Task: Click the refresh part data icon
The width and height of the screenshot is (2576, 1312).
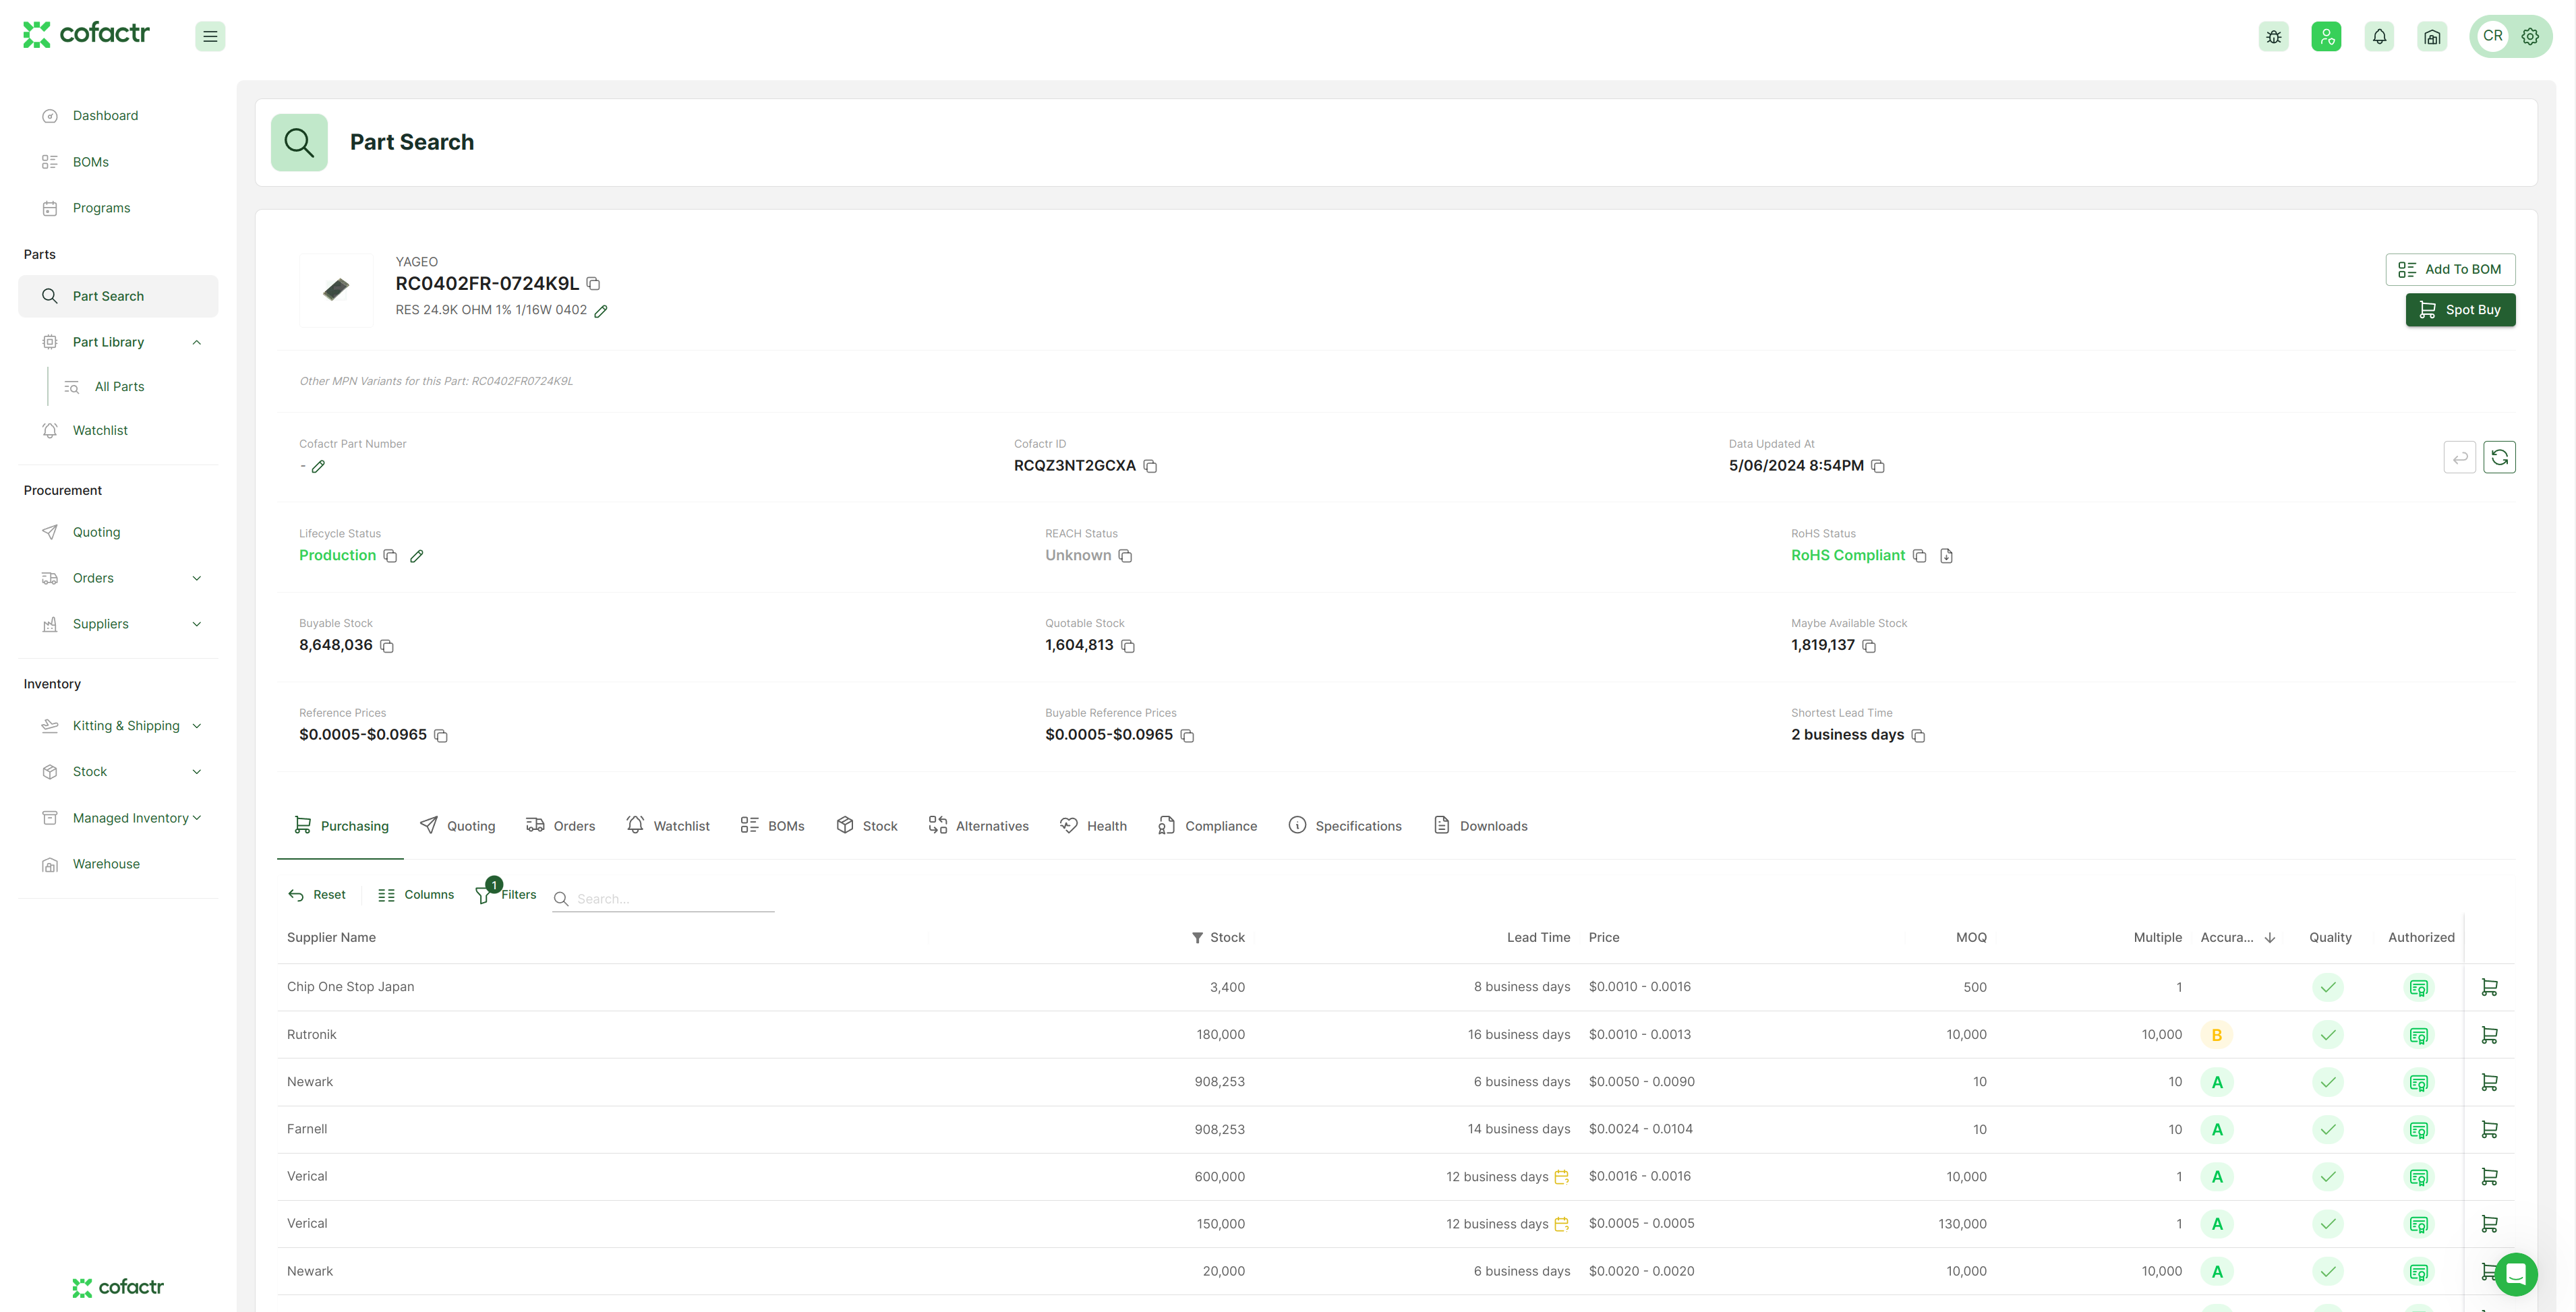Action: click(x=2499, y=457)
